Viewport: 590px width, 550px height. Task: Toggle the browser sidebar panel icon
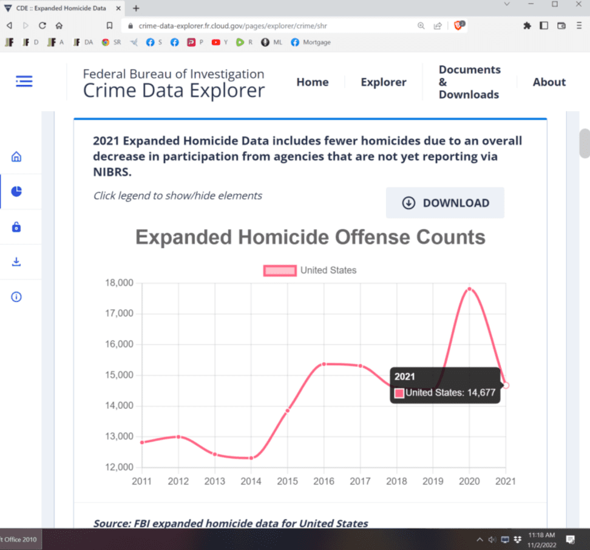(544, 25)
